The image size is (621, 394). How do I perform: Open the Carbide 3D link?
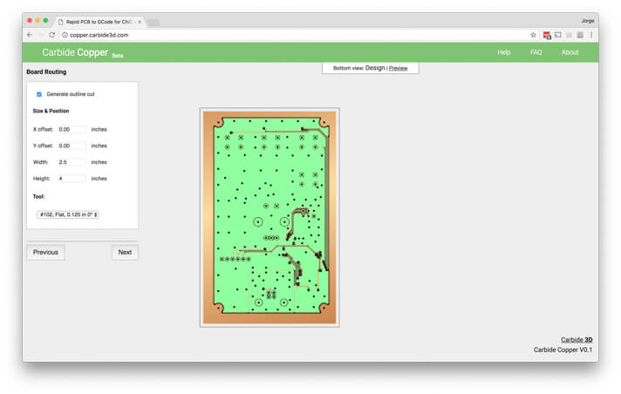(577, 340)
